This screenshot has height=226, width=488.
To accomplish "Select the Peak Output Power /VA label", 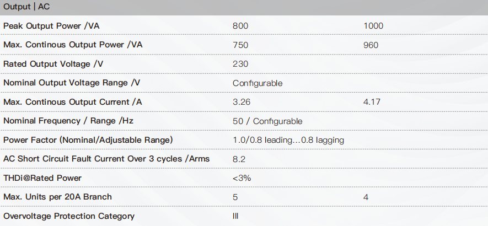I will click(x=51, y=26).
